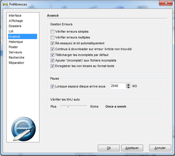Click the Appliquer button
Image resolution: width=175 pixels, height=156 pixels.
click(x=132, y=148)
